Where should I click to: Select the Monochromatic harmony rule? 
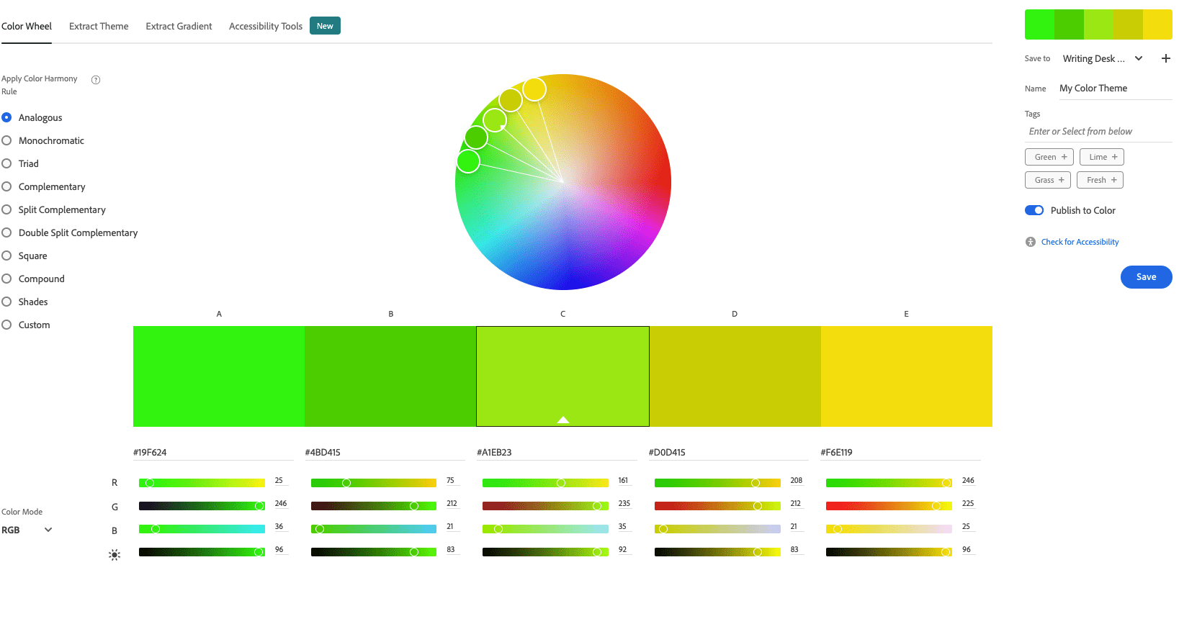(x=6, y=140)
